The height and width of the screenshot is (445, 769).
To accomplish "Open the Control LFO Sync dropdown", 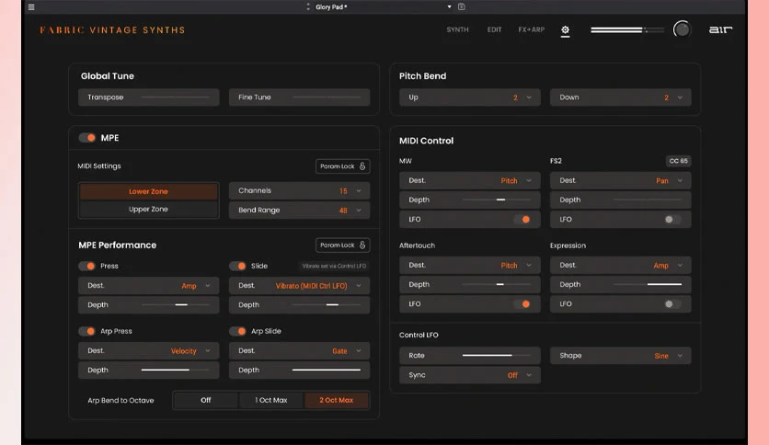I will coord(470,375).
